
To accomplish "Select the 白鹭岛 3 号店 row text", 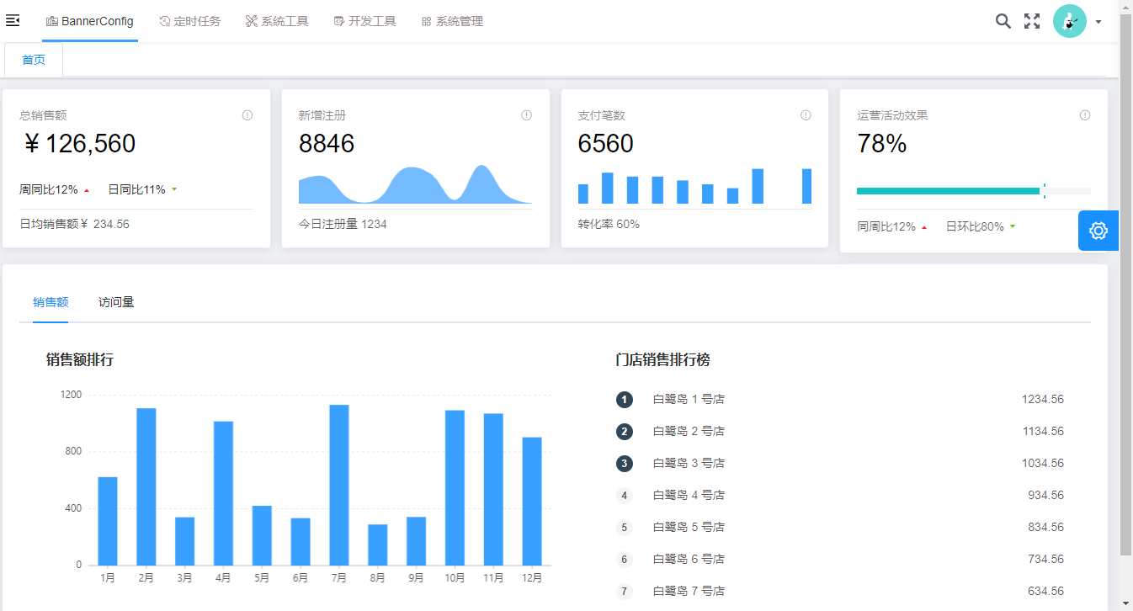I will click(689, 464).
